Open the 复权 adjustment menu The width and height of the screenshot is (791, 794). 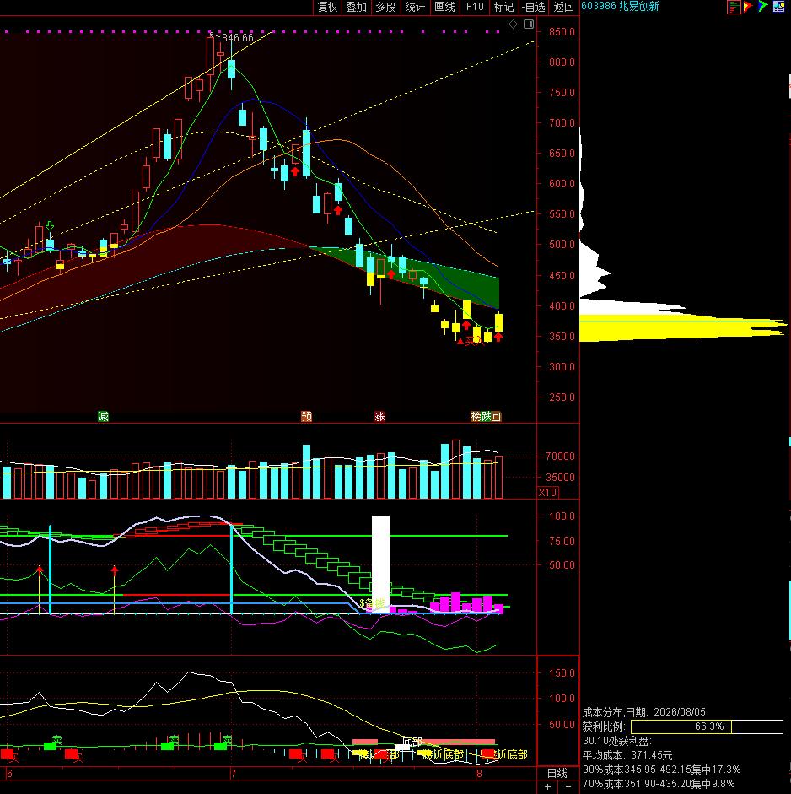[x=327, y=7]
